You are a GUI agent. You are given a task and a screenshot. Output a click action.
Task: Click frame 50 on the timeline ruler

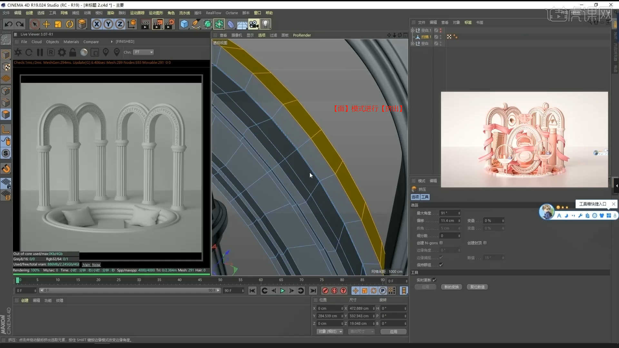pos(220,280)
